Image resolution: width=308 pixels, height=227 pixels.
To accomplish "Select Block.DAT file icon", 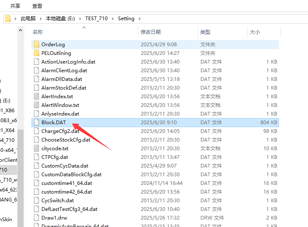I will coord(36,122).
